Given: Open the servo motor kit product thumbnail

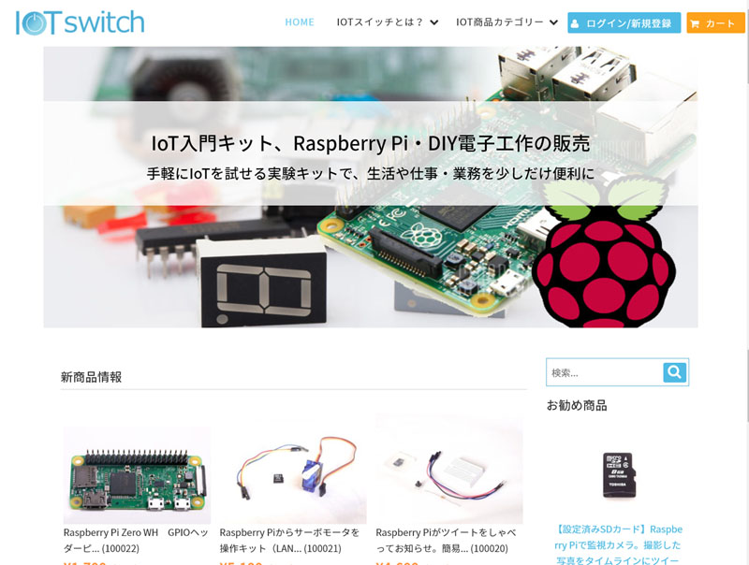Looking at the screenshot, I should tap(293, 475).
